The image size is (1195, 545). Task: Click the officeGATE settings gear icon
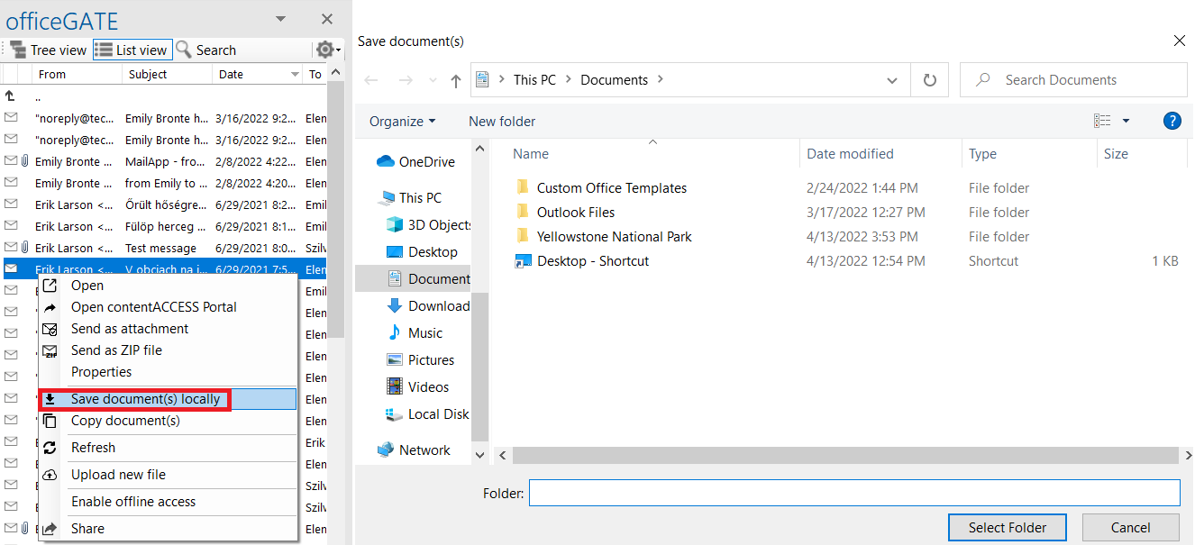324,50
